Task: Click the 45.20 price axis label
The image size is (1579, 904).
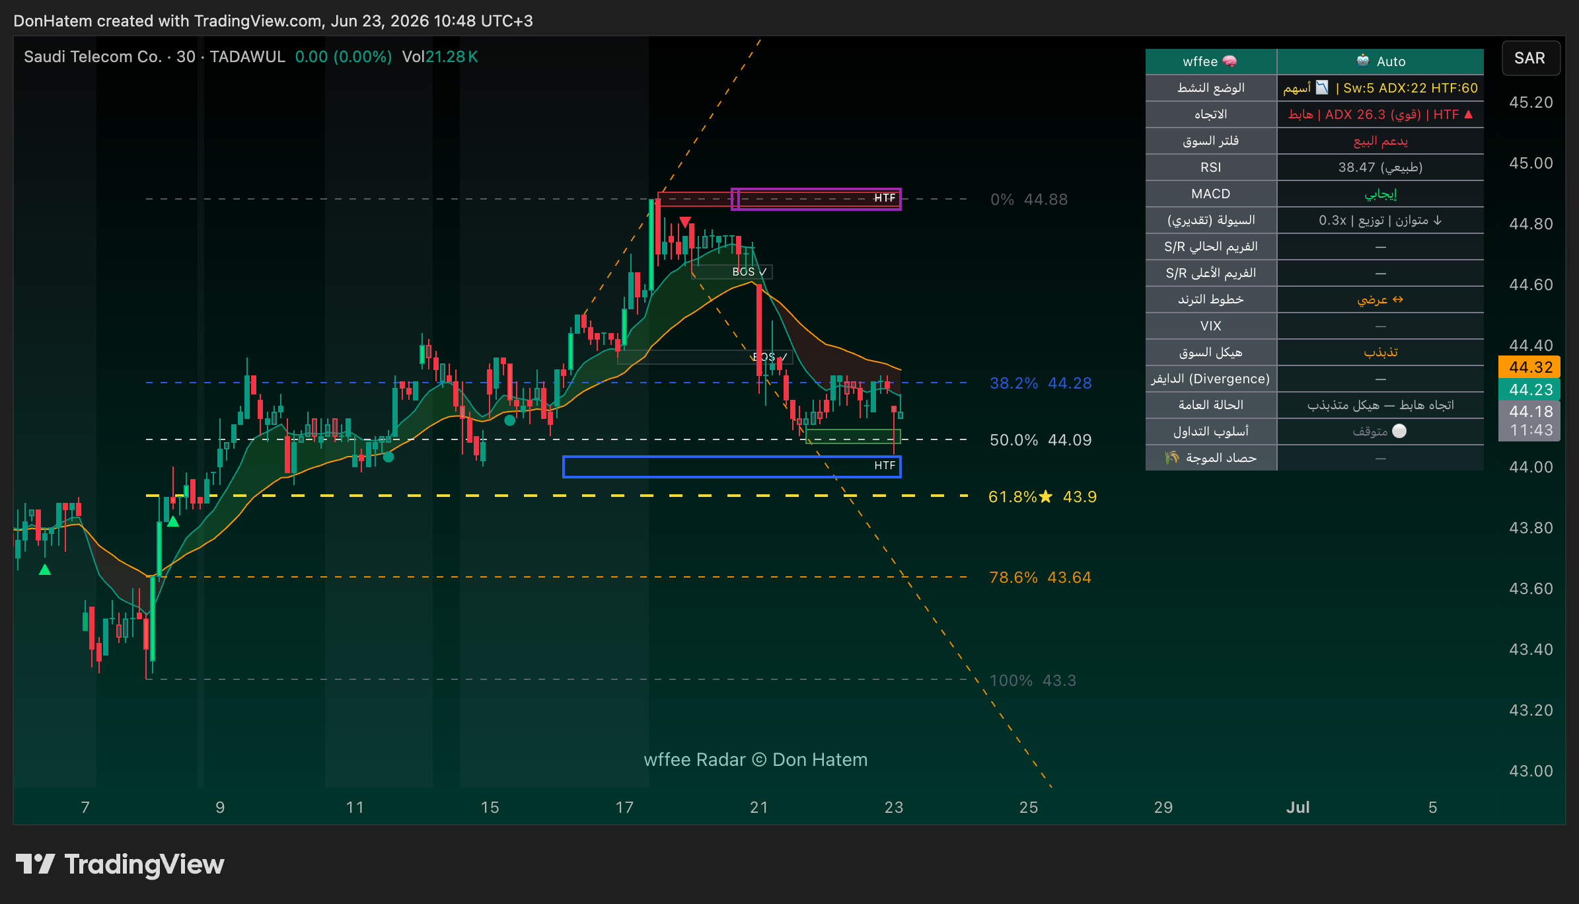Action: coord(1531,102)
